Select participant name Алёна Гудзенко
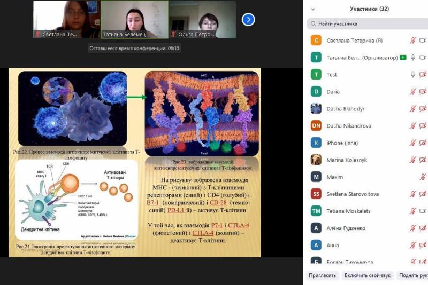428x285 pixels. [x=346, y=228]
